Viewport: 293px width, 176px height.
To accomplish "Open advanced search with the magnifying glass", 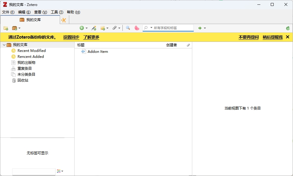I will coord(128,28).
